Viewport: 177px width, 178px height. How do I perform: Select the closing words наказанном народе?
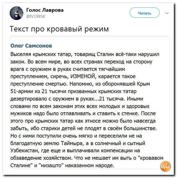click(x=90, y=165)
